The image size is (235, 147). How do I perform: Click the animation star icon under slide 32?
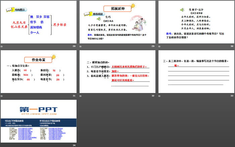coord(81,96)
